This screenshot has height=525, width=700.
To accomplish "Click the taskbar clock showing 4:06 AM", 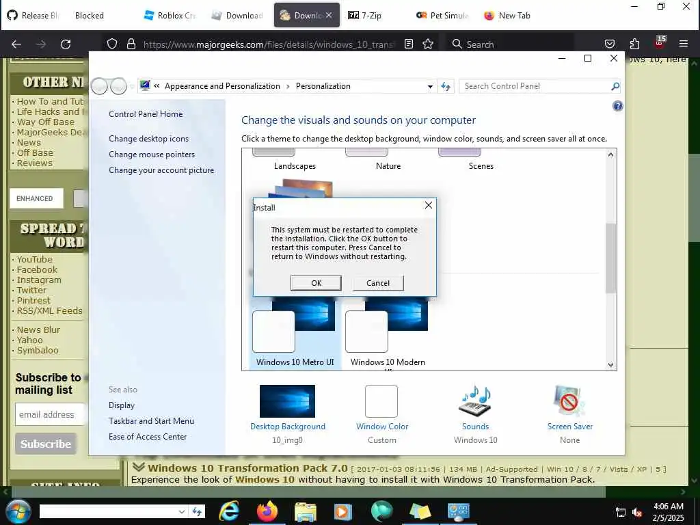I will (668, 511).
